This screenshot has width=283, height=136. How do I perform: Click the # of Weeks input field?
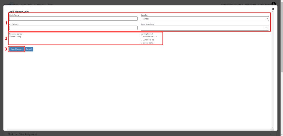tap(73, 28)
